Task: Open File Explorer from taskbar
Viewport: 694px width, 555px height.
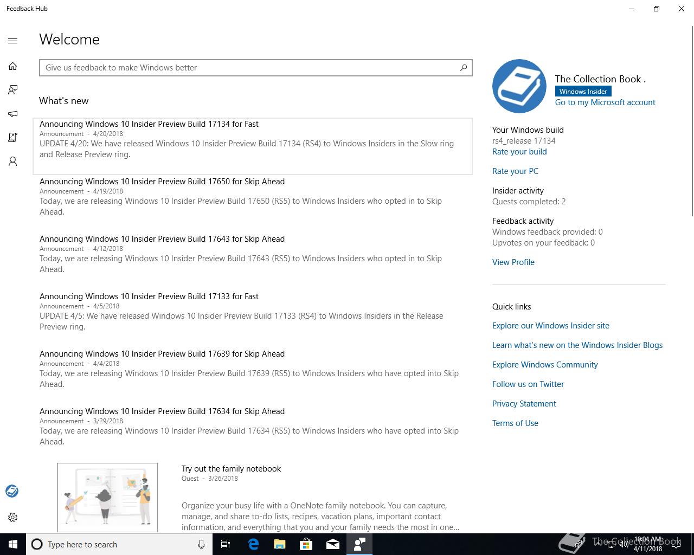Action: (279, 544)
